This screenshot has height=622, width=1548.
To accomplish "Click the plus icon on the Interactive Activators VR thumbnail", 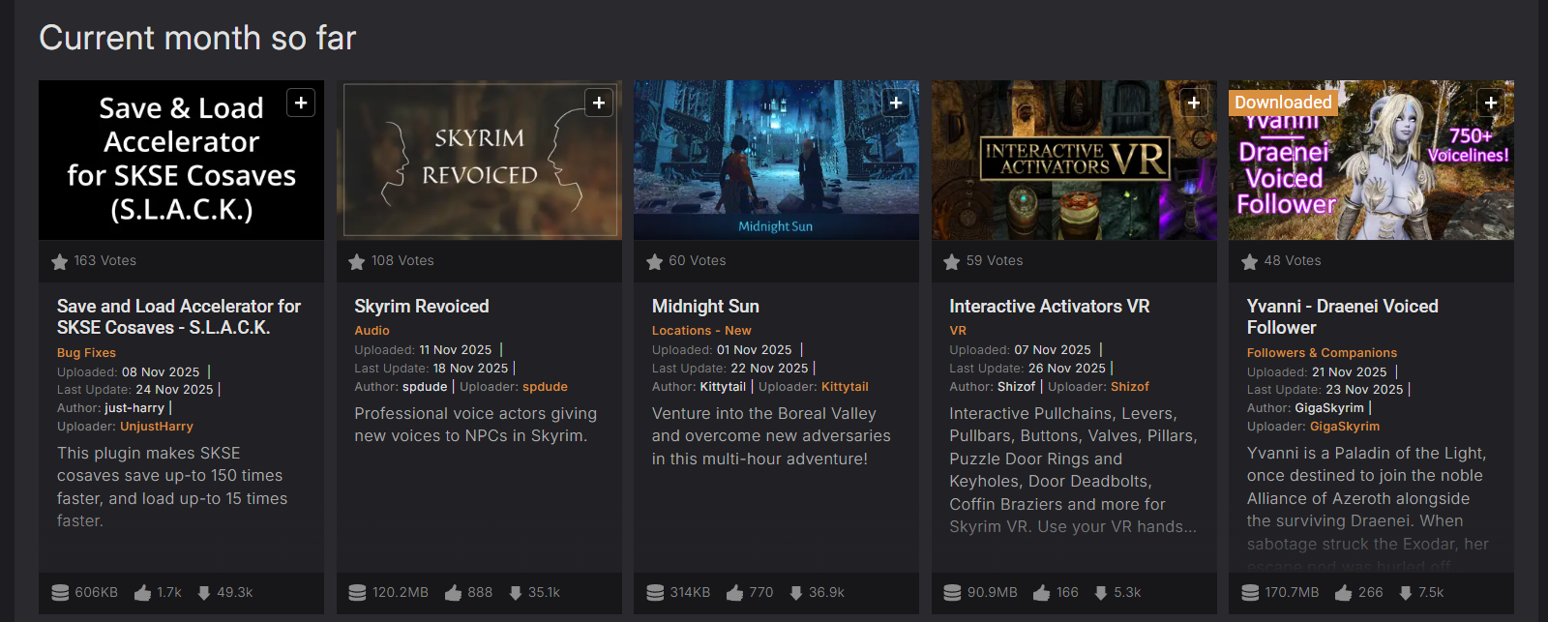I will pyautogui.click(x=1194, y=103).
